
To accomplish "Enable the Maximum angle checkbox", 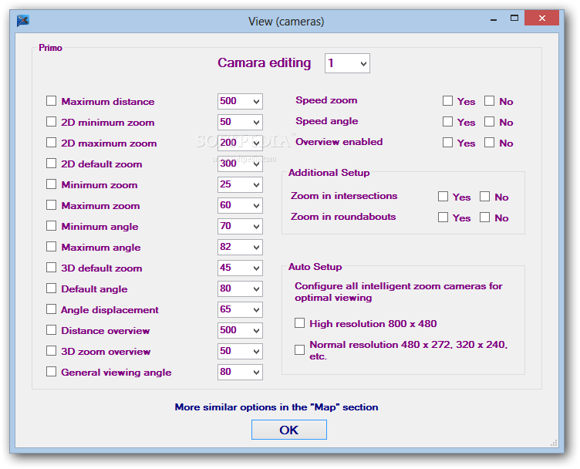I will tap(51, 247).
